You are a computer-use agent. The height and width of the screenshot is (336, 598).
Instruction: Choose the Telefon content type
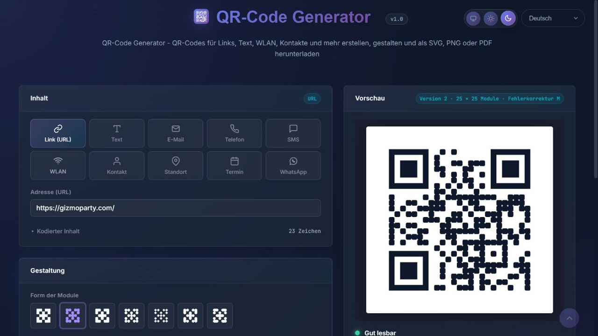point(235,133)
